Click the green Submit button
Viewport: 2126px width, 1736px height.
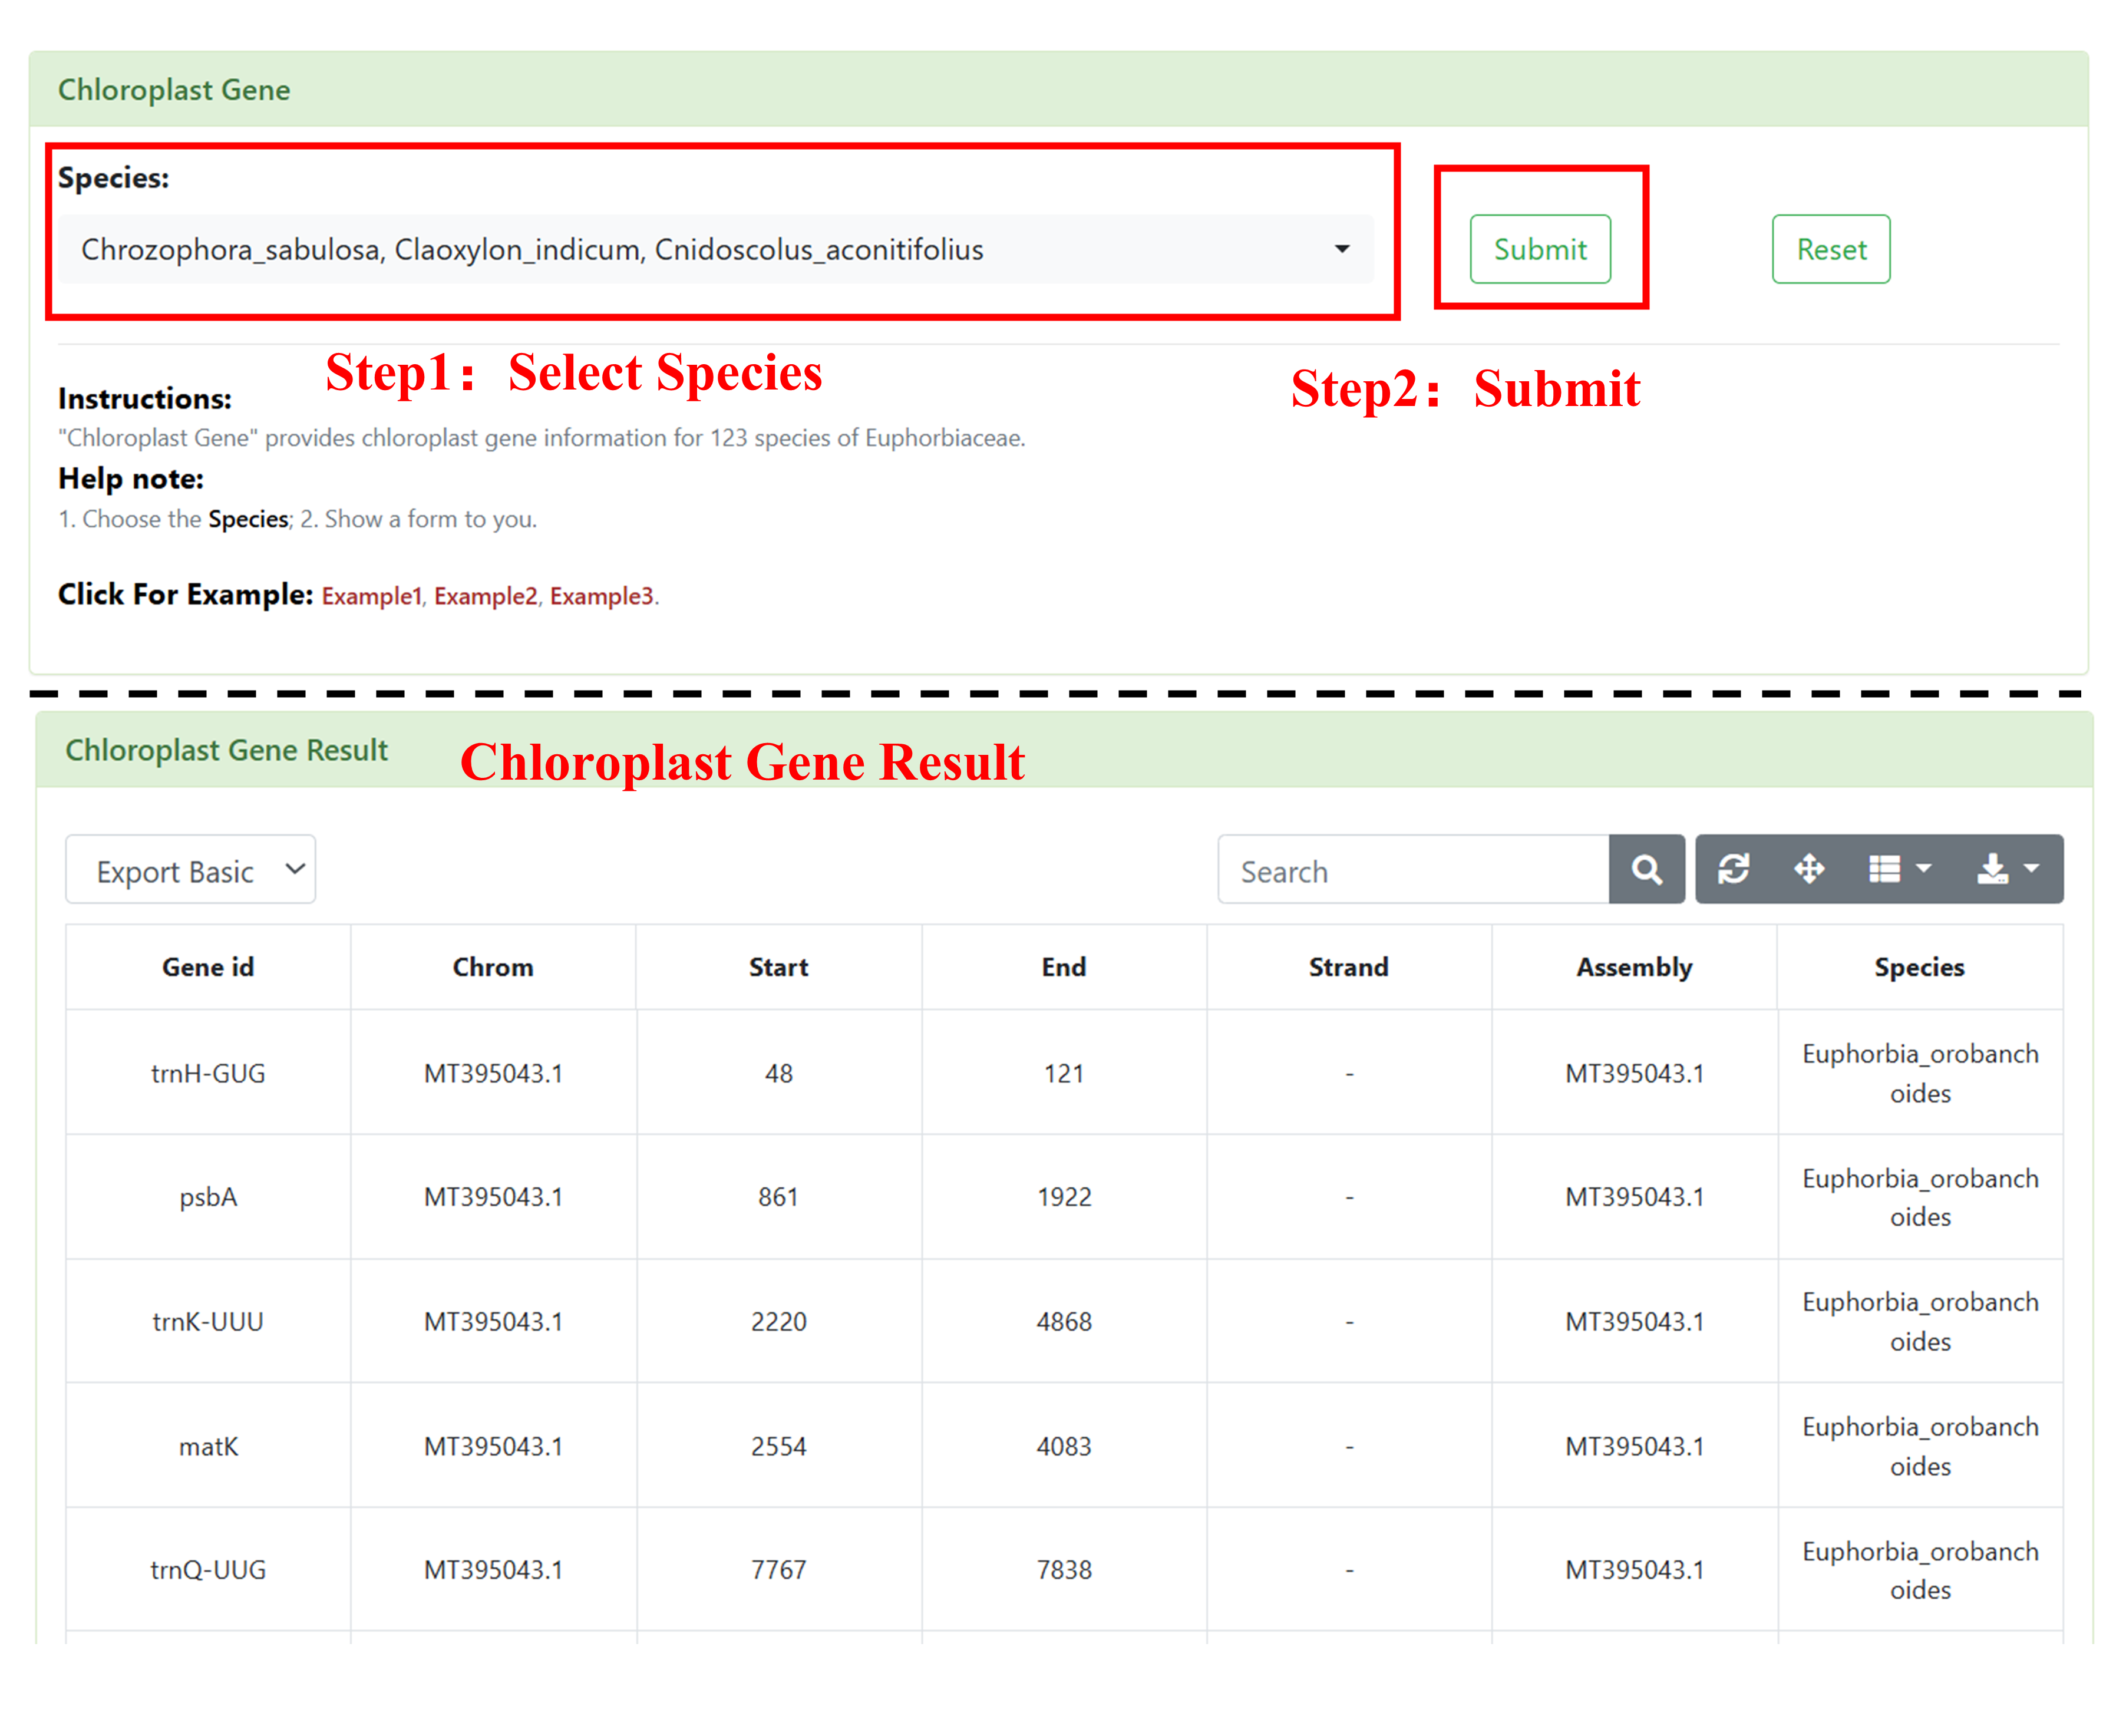(1540, 249)
